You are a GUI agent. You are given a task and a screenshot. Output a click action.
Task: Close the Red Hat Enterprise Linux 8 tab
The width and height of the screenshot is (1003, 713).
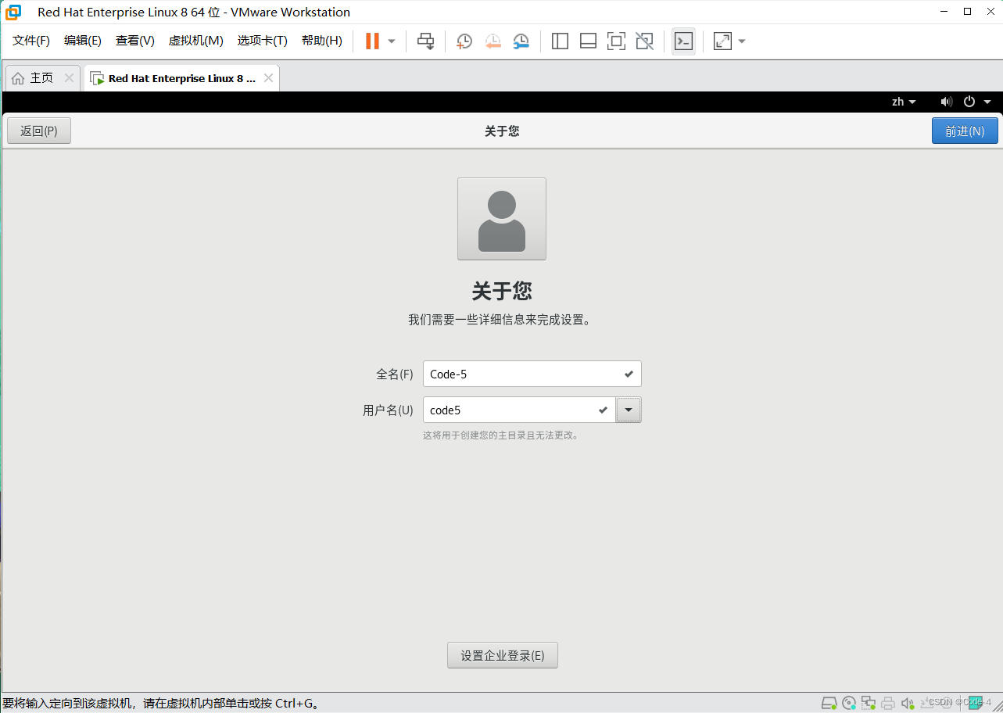click(x=268, y=78)
